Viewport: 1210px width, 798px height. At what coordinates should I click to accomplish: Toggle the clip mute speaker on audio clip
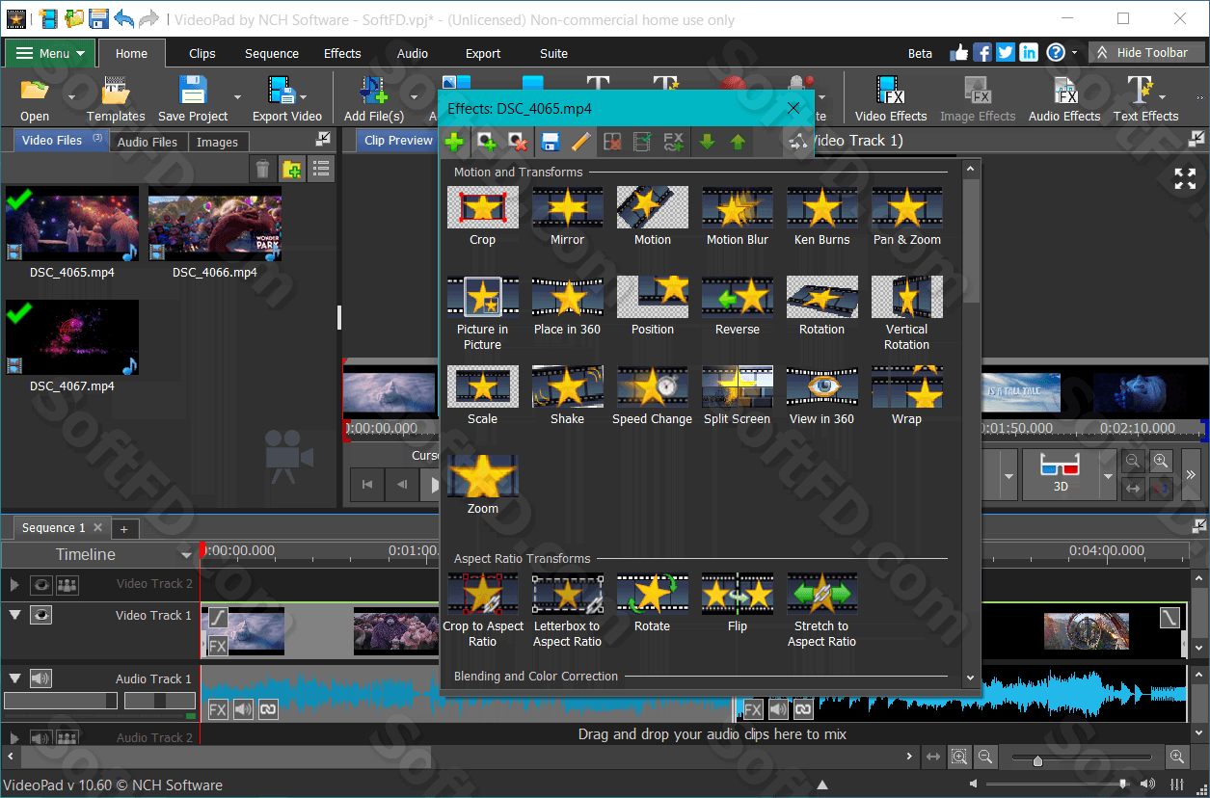pyautogui.click(x=243, y=709)
